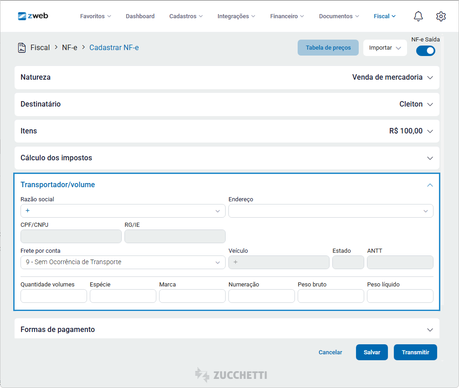459x388 pixels.
Task: Open the Cadastros menu
Action: (x=186, y=16)
